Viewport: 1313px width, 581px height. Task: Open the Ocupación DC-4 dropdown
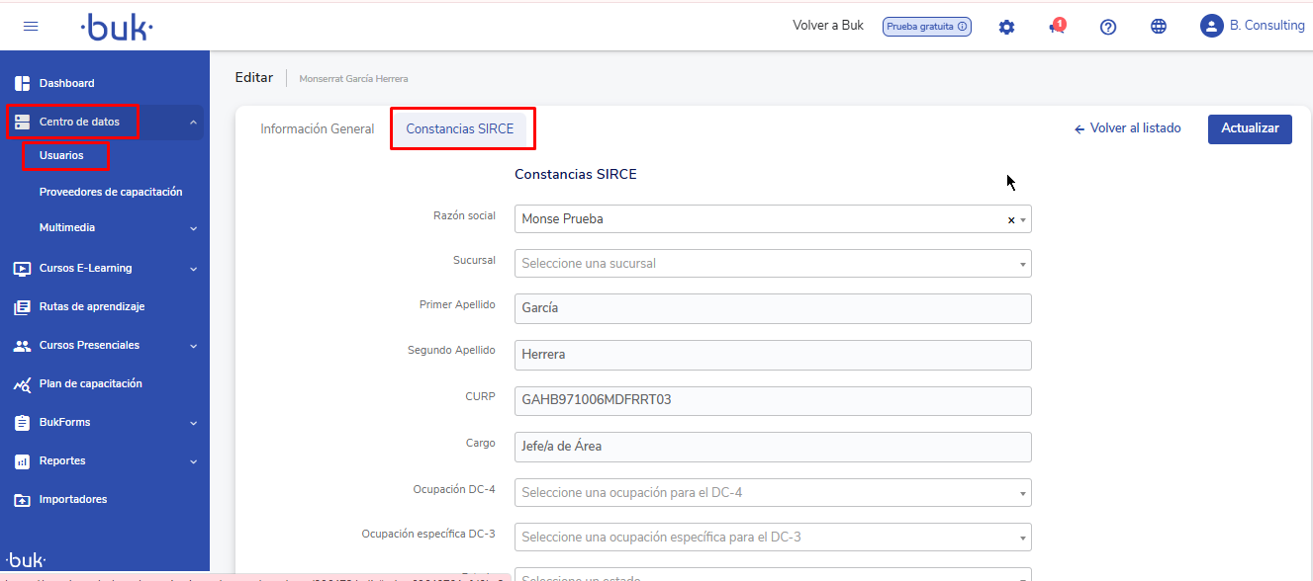click(x=772, y=492)
